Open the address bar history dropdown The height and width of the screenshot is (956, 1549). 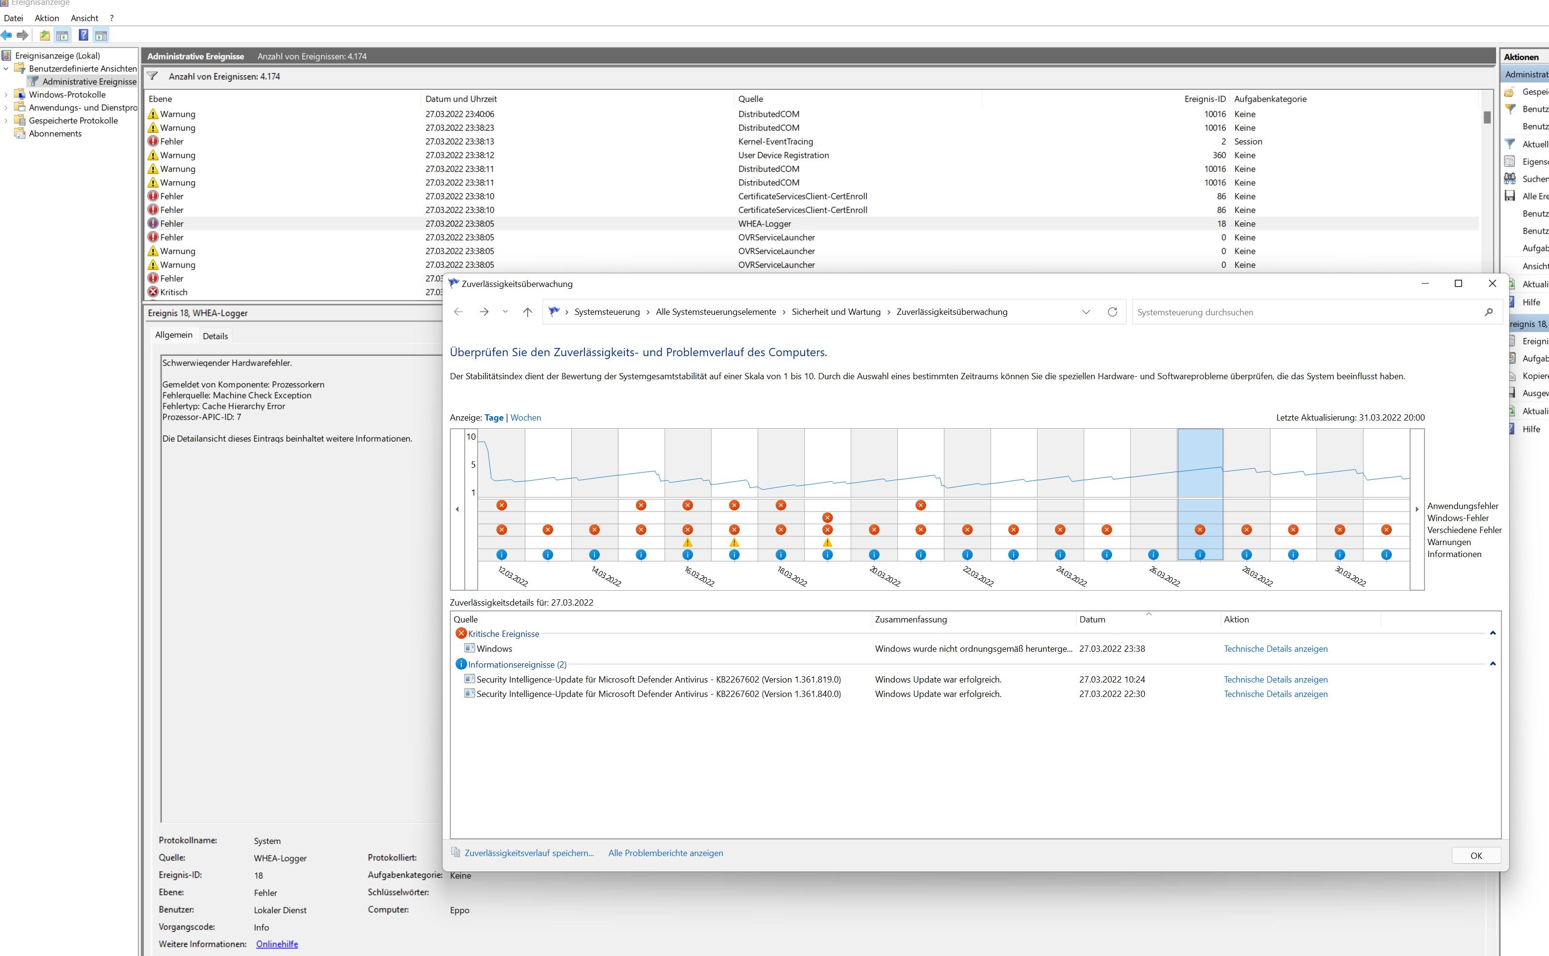(1086, 312)
